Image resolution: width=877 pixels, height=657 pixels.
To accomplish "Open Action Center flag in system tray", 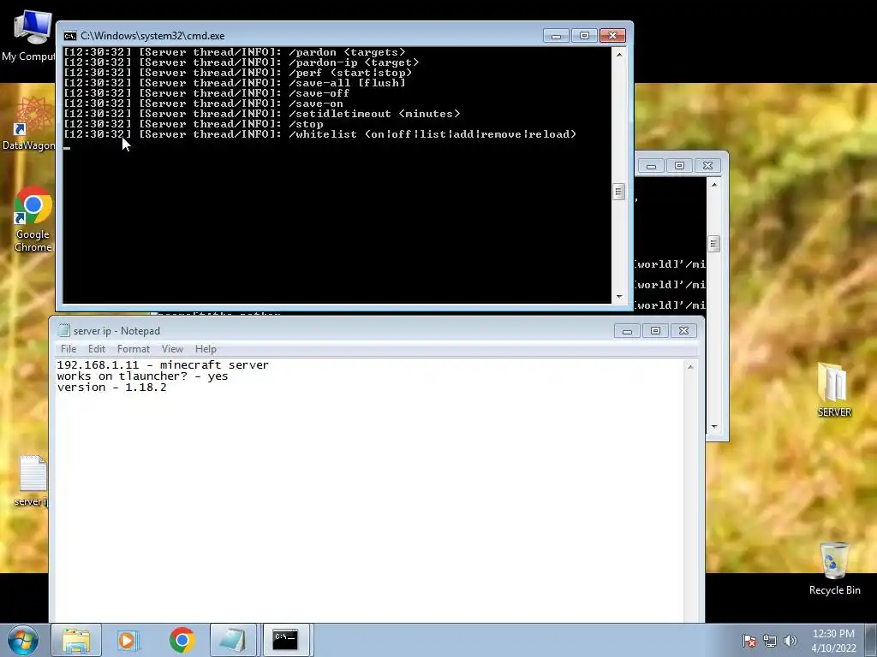I will tap(749, 641).
